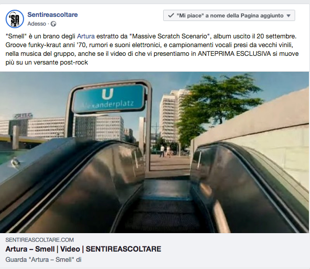Viewport: 310px width, 269px height.
Task: Open the Sentireascoltare page profile picture
Action: point(15,19)
